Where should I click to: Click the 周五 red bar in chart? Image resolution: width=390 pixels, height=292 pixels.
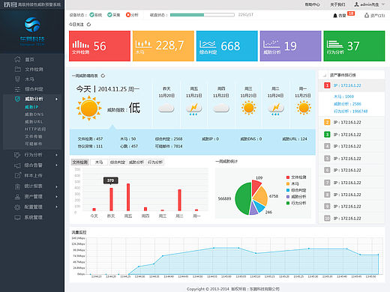128,197
